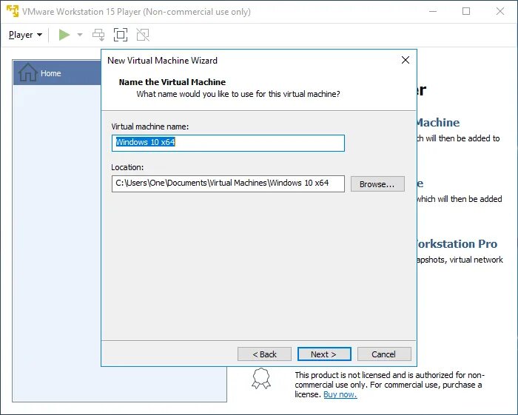Enter full screen mode icon

tap(121, 35)
